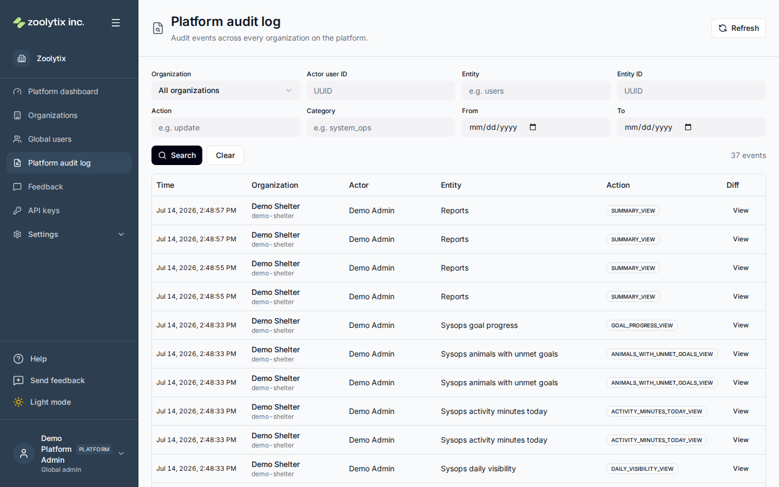Click the To date field

[691, 127]
